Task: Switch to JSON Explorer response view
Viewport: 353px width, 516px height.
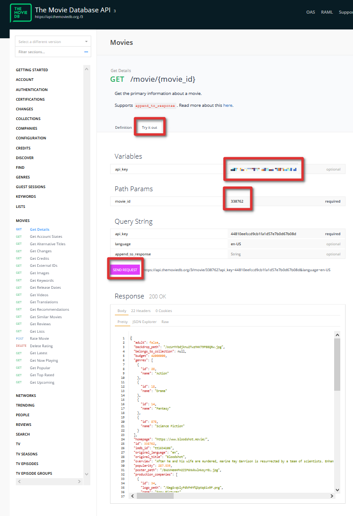Action: 144,322
